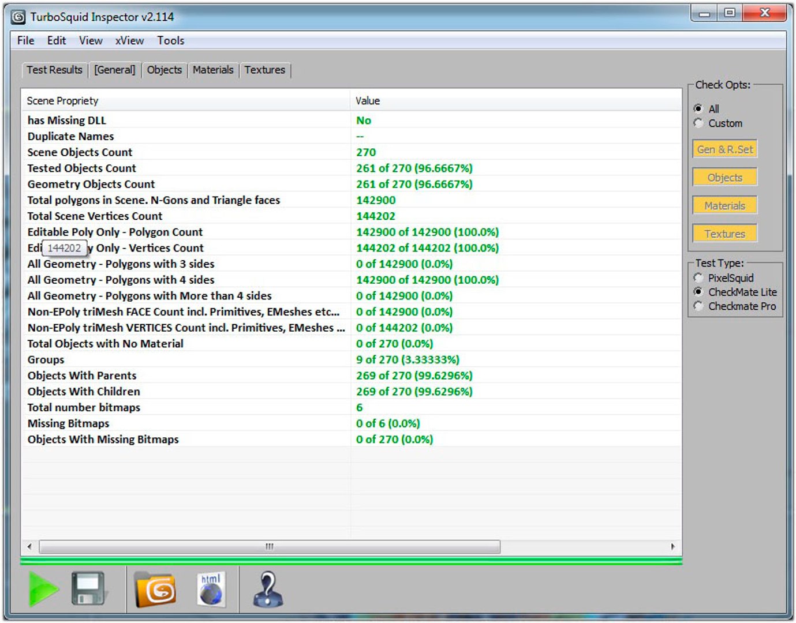
Task: Open help with the question mark icon
Action: click(268, 589)
